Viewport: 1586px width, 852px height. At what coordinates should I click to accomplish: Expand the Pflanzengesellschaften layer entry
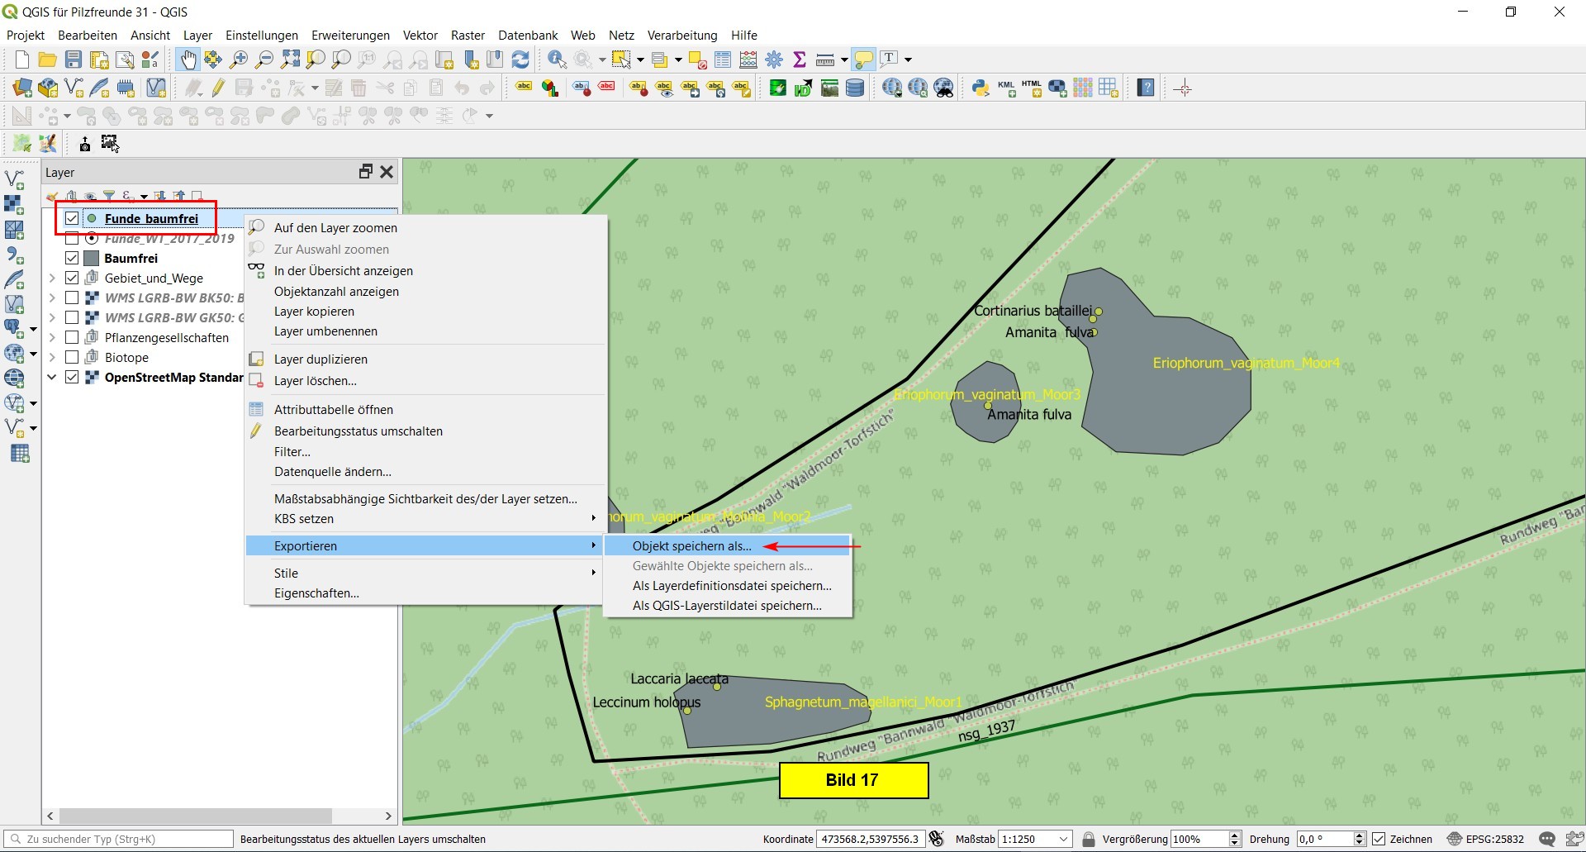tap(52, 338)
